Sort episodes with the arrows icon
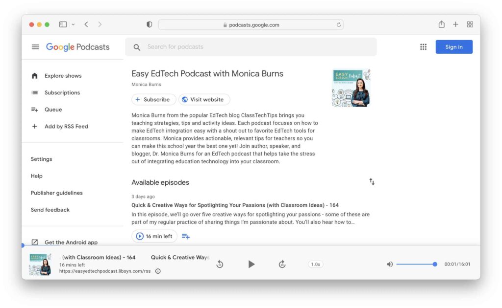 pyautogui.click(x=372, y=182)
